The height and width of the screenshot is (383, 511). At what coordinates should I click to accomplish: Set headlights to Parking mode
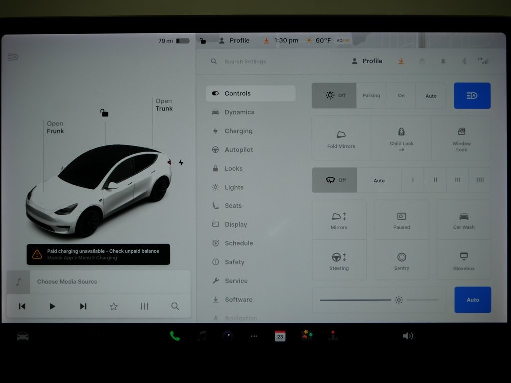click(371, 95)
